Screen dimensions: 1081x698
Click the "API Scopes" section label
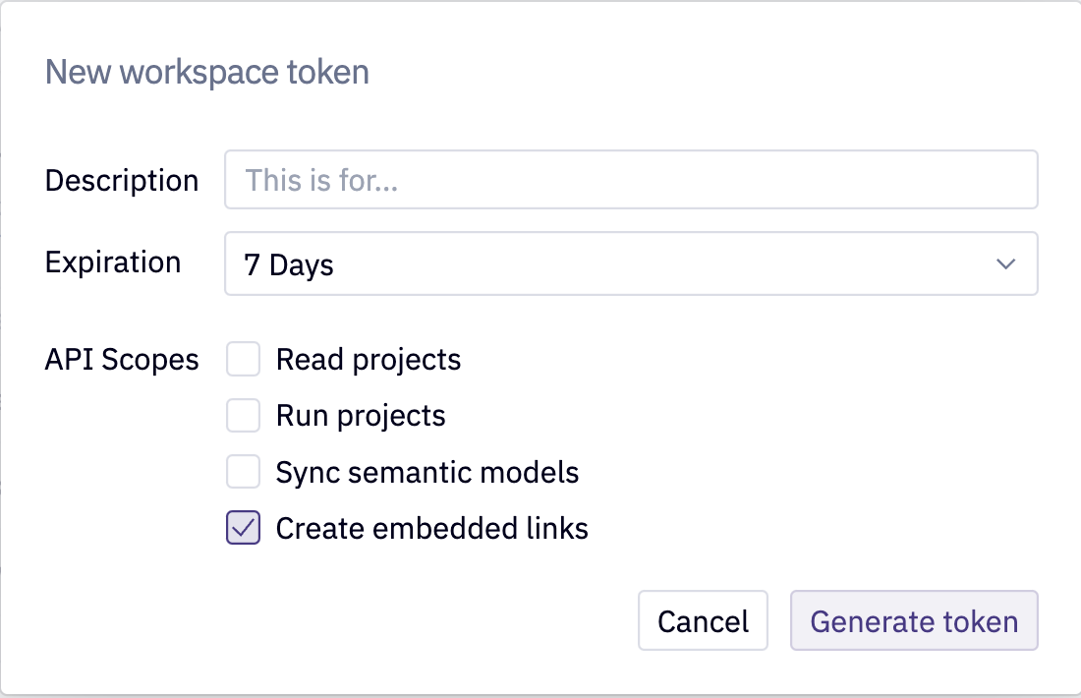point(122,360)
